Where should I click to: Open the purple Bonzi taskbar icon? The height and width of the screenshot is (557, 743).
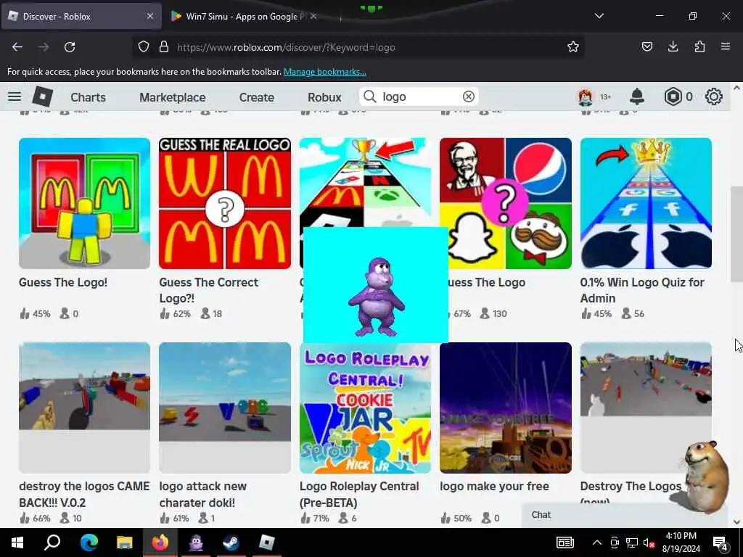point(196,542)
